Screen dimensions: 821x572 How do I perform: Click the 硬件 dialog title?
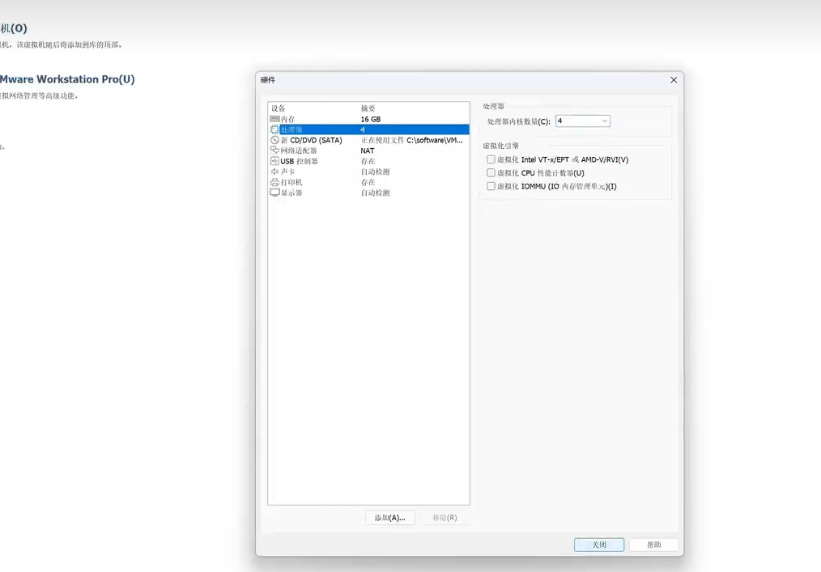(x=268, y=80)
